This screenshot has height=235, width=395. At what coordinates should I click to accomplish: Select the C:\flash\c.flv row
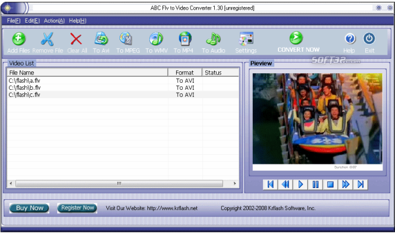pos(123,95)
